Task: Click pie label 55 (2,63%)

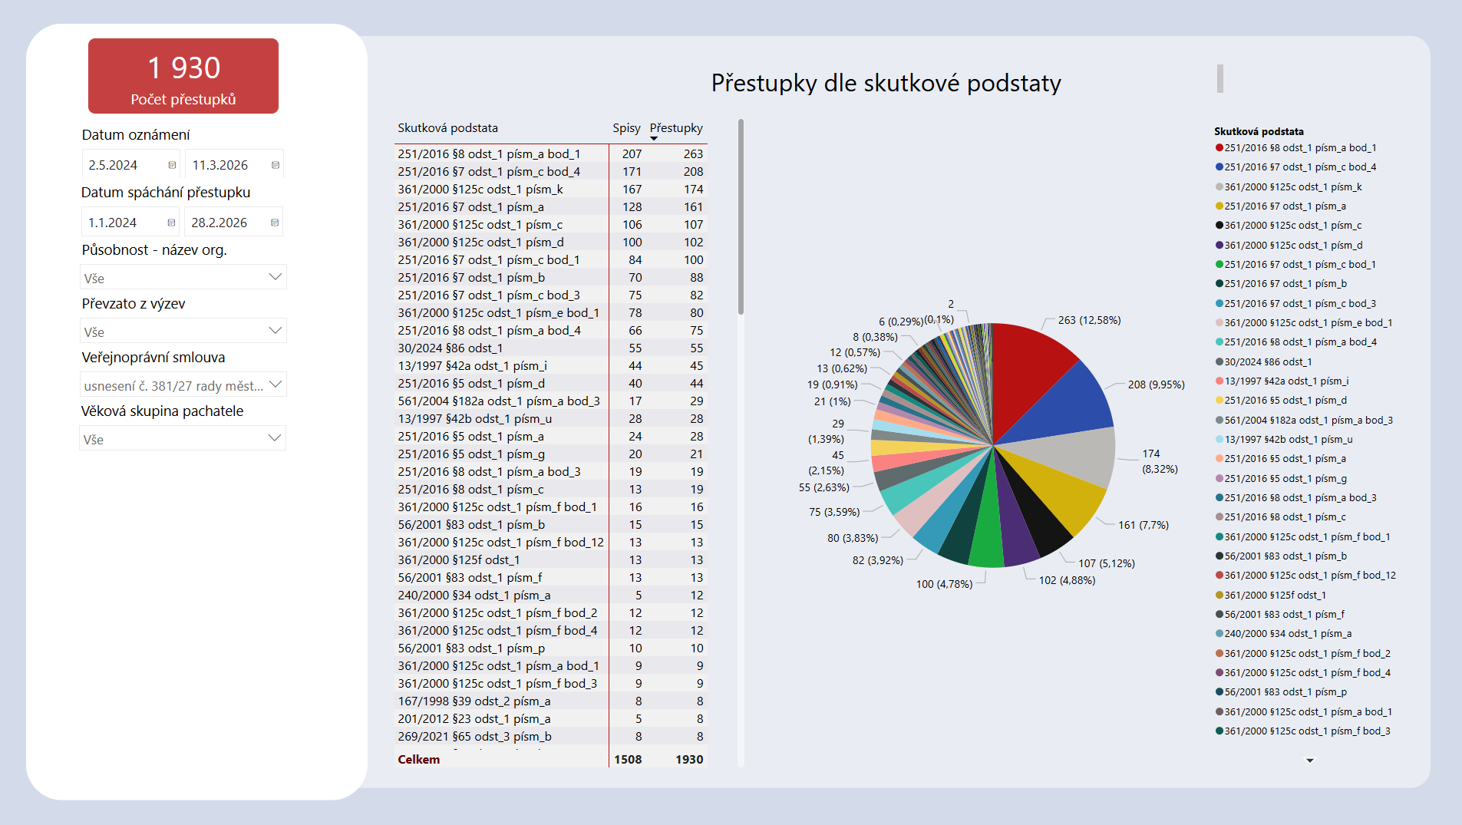Action: click(823, 488)
